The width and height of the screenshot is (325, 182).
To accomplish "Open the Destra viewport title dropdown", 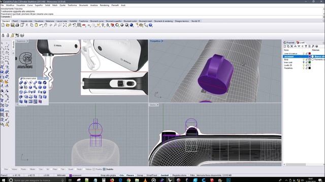I will 157,105.
